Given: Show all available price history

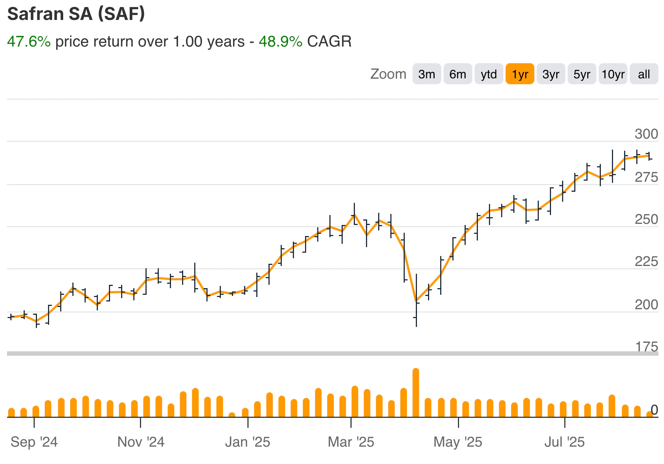Looking at the screenshot, I should coord(644,74).
